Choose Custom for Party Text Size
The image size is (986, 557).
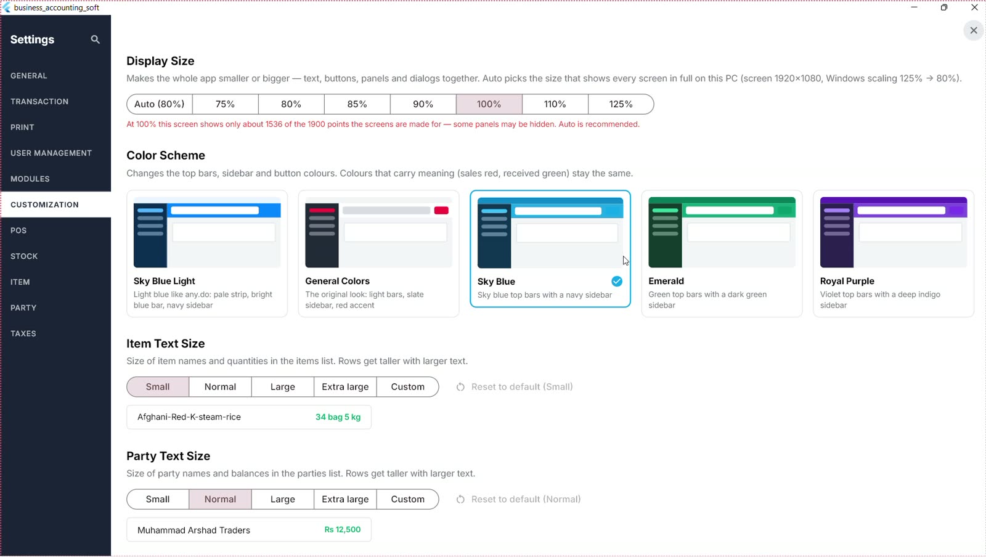coord(408,499)
